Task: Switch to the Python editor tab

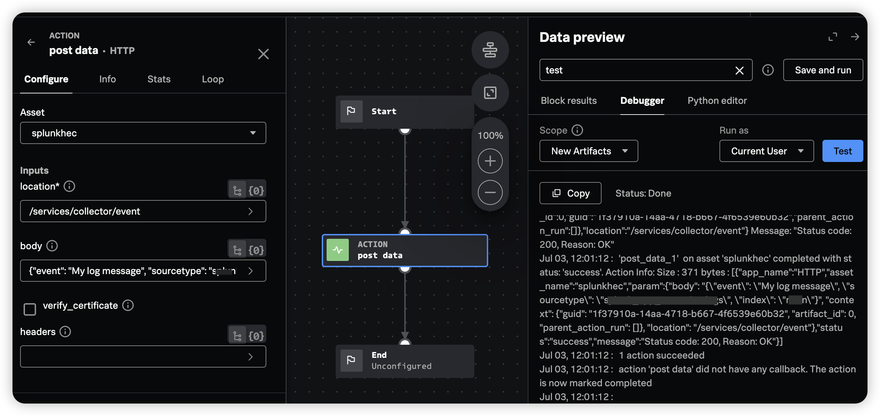Action: point(717,100)
